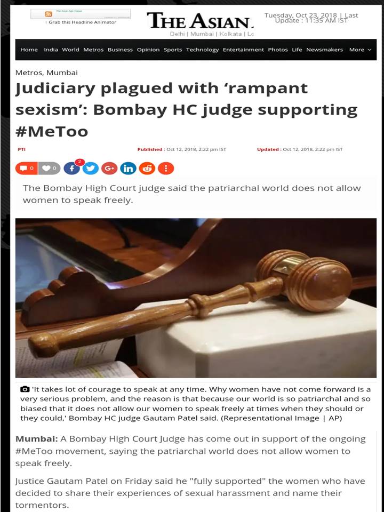
Task: Open more share options dots icon
Action: point(166,168)
